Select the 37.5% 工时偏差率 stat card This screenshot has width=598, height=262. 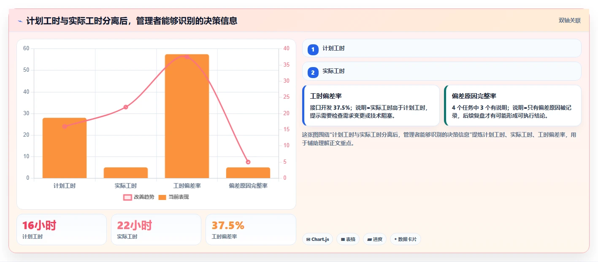tap(251, 230)
